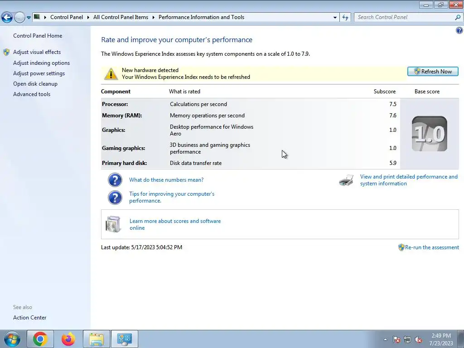This screenshot has width=464, height=348.
Task: Click question icon beside Tips for improving
Action: pos(115,198)
